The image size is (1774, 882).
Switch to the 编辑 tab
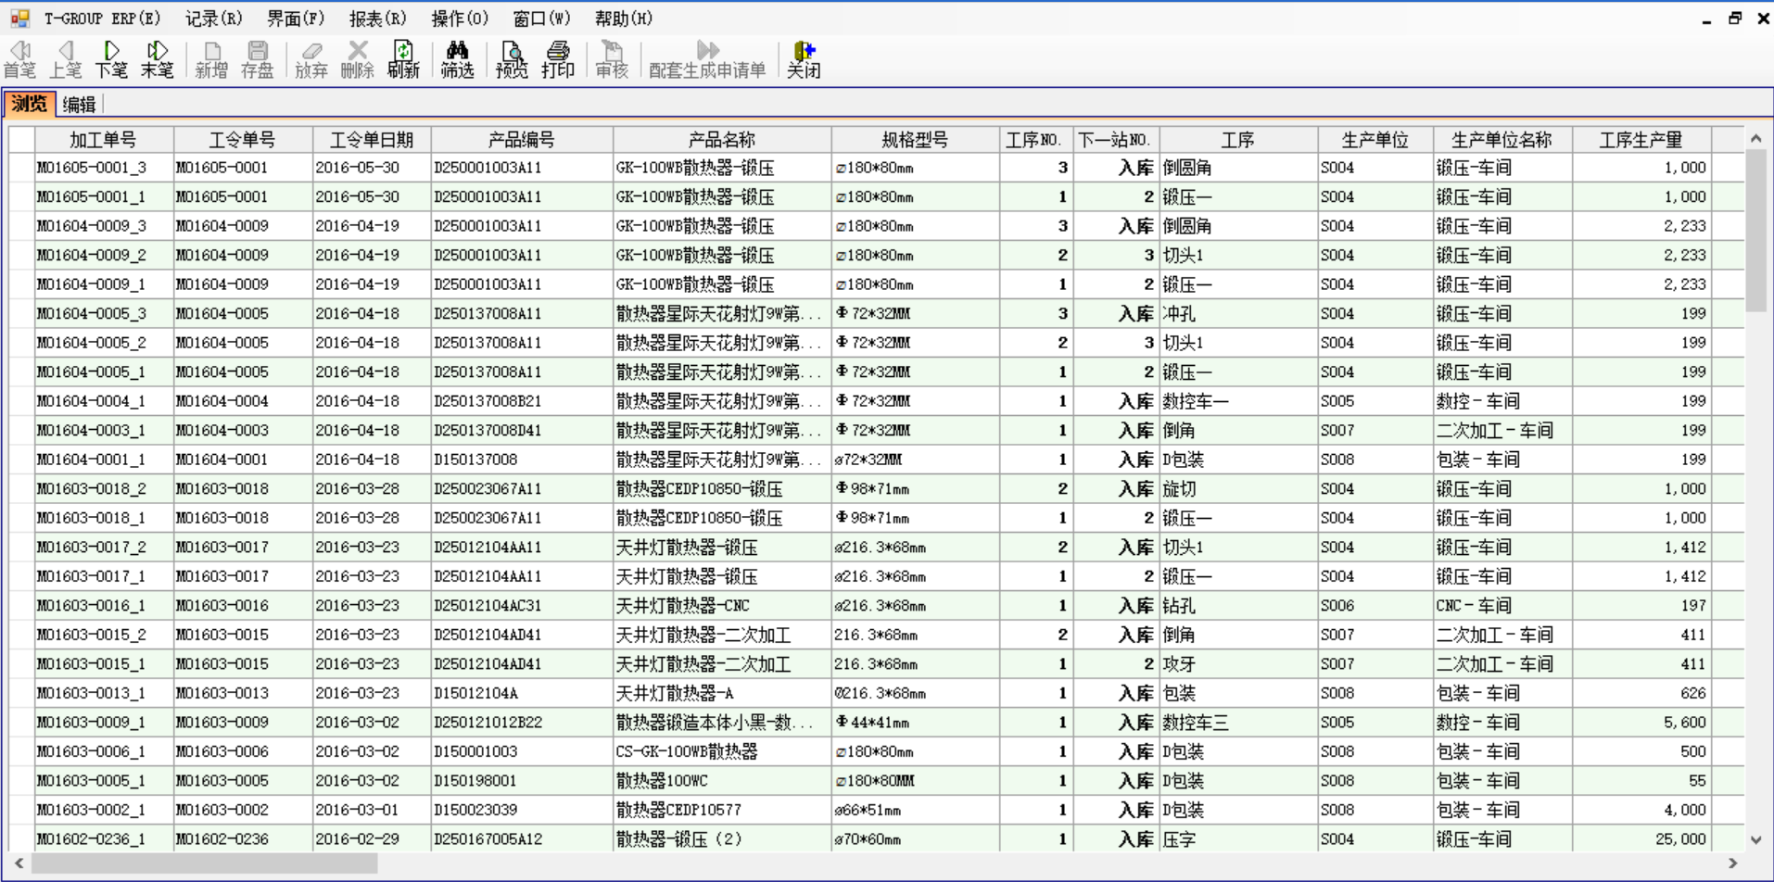79,105
